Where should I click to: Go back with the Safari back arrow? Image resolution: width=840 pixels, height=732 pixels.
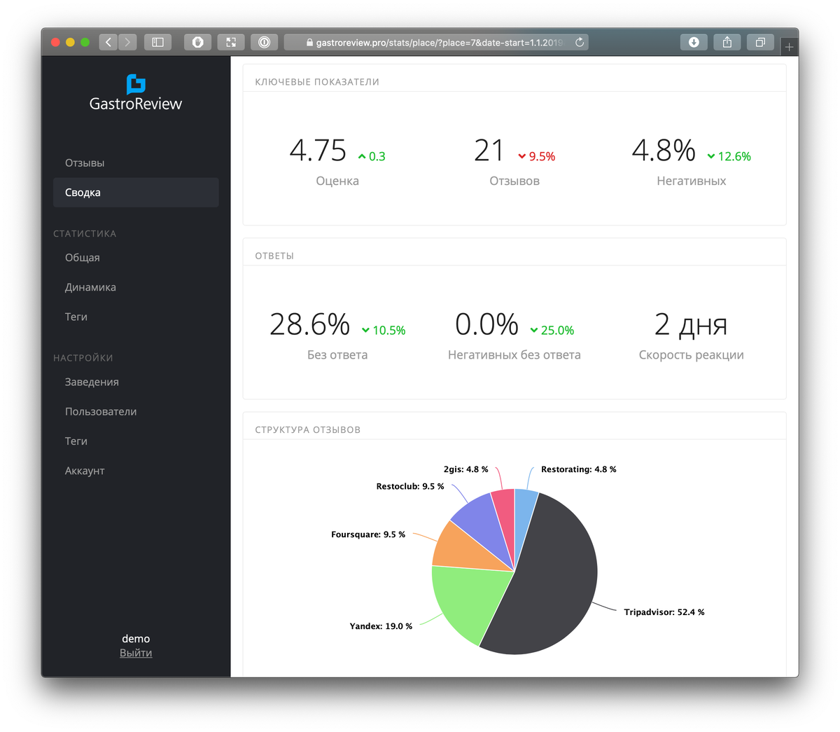108,42
